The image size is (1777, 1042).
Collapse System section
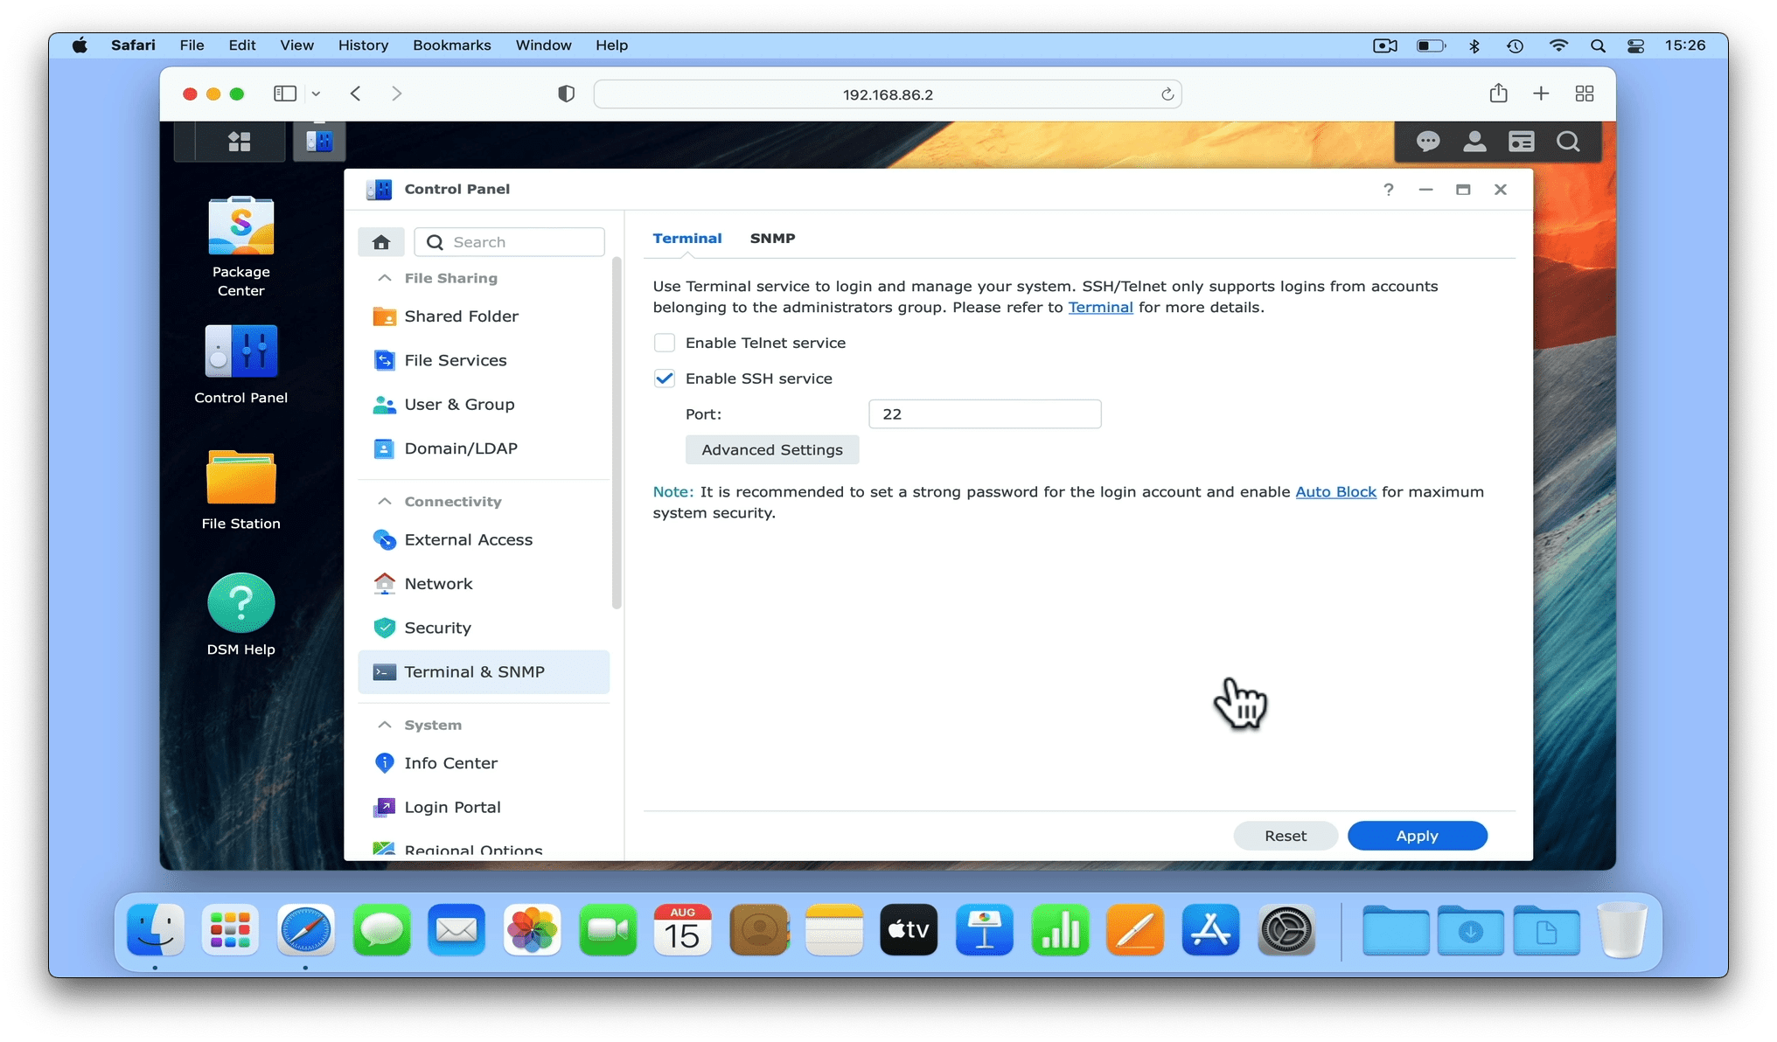point(384,725)
